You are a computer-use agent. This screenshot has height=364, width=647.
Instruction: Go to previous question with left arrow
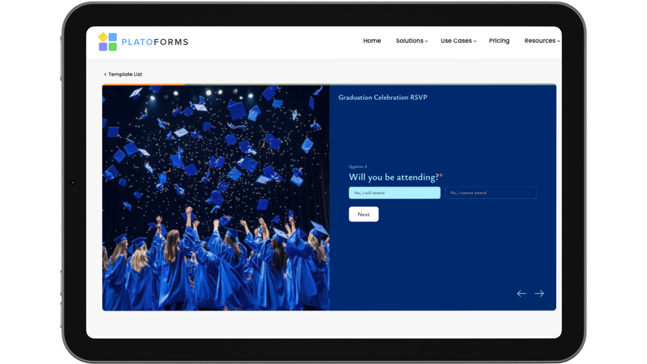(521, 293)
